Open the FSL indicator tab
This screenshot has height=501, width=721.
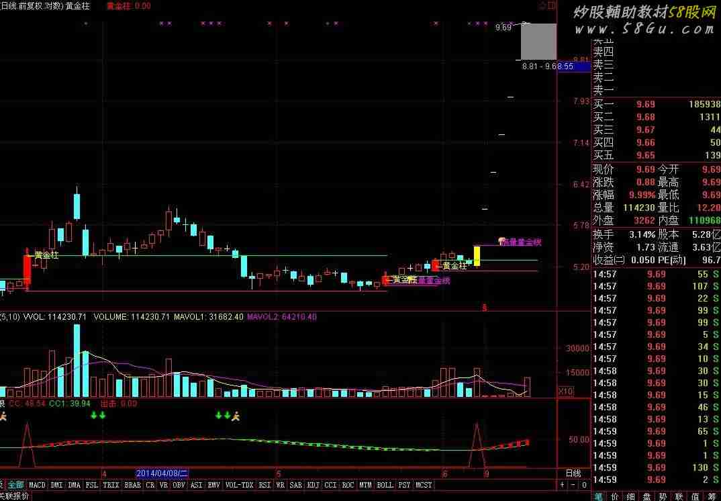pyautogui.click(x=92, y=485)
